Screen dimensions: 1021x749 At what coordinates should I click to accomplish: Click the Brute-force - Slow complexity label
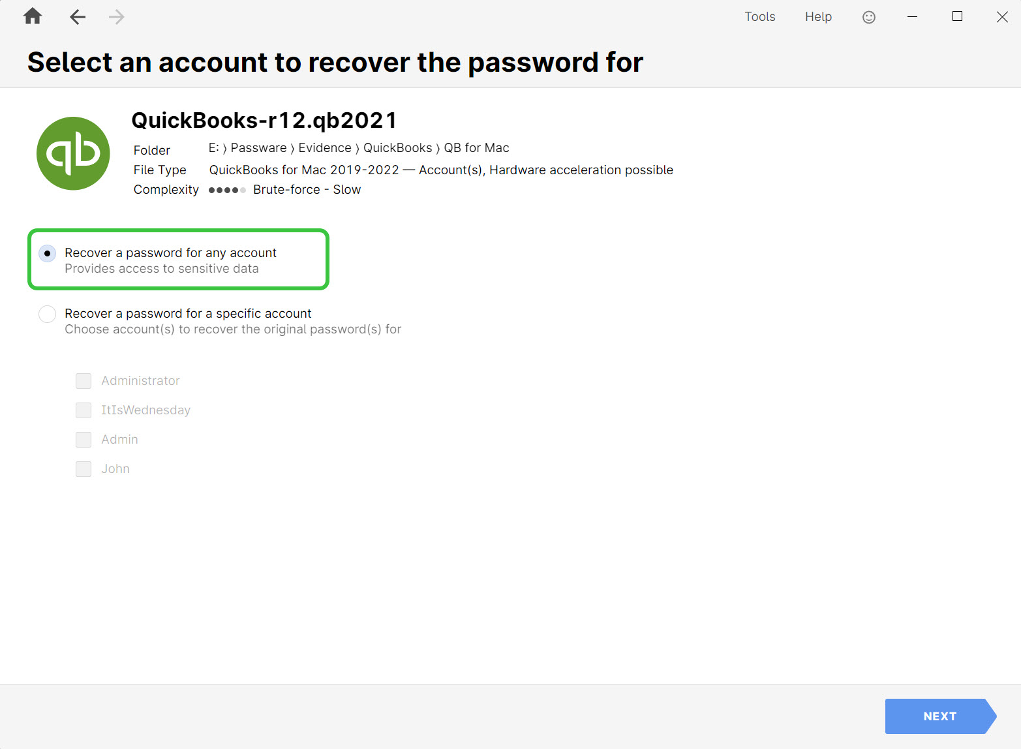[x=307, y=189]
